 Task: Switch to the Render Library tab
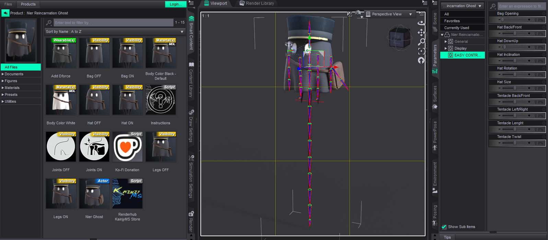point(257,3)
